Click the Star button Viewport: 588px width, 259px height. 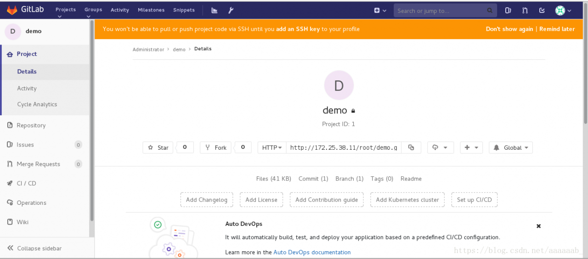[x=158, y=147]
